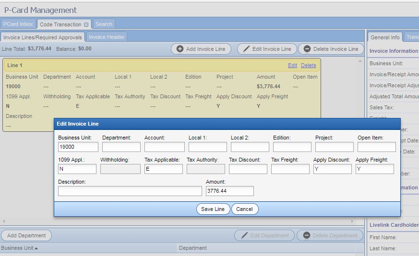
Task: Click the Add Invoice Line button
Action: point(201,49)
